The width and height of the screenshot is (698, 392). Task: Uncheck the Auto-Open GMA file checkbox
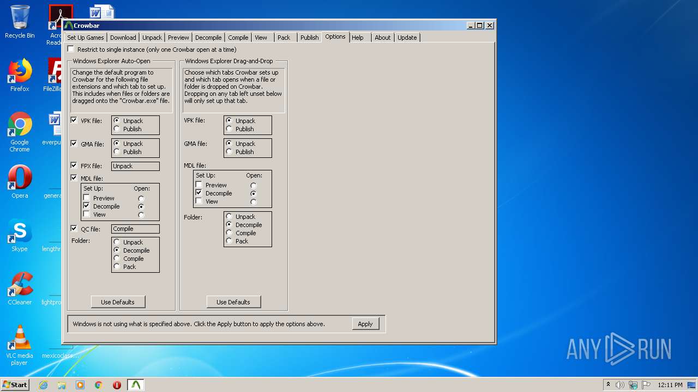[x=74, y=144]
